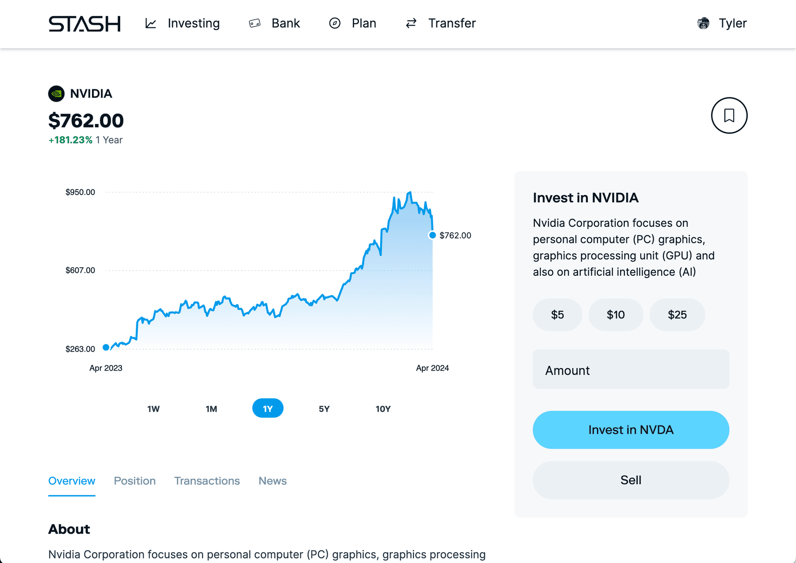The height and width of the screenshot is (563, 796).
Task: Click the Sell button
Action: 631,480
